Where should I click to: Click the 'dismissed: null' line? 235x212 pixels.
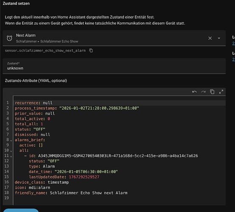click(32, 134)
